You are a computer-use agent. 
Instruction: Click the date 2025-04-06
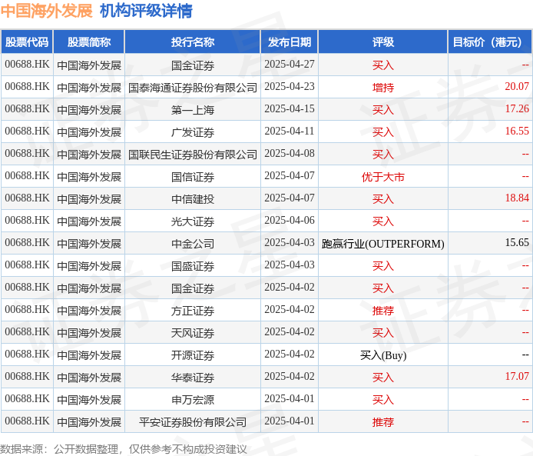click(290, 221)
